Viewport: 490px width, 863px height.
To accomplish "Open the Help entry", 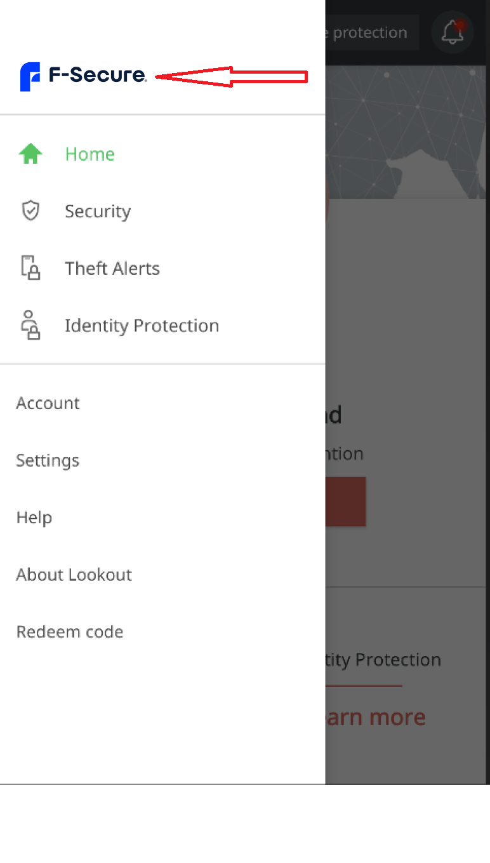I will pyautogui.click(x=34, y=518).
